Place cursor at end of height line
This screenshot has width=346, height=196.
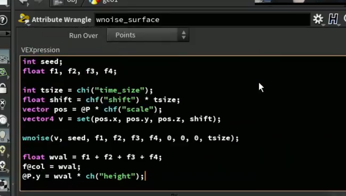pos(145,176)
